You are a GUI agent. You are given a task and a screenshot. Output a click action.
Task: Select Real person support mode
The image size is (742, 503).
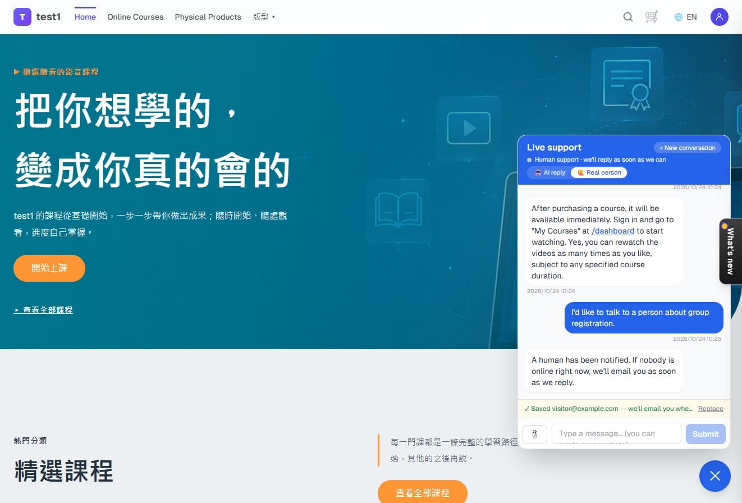[599, 172]
